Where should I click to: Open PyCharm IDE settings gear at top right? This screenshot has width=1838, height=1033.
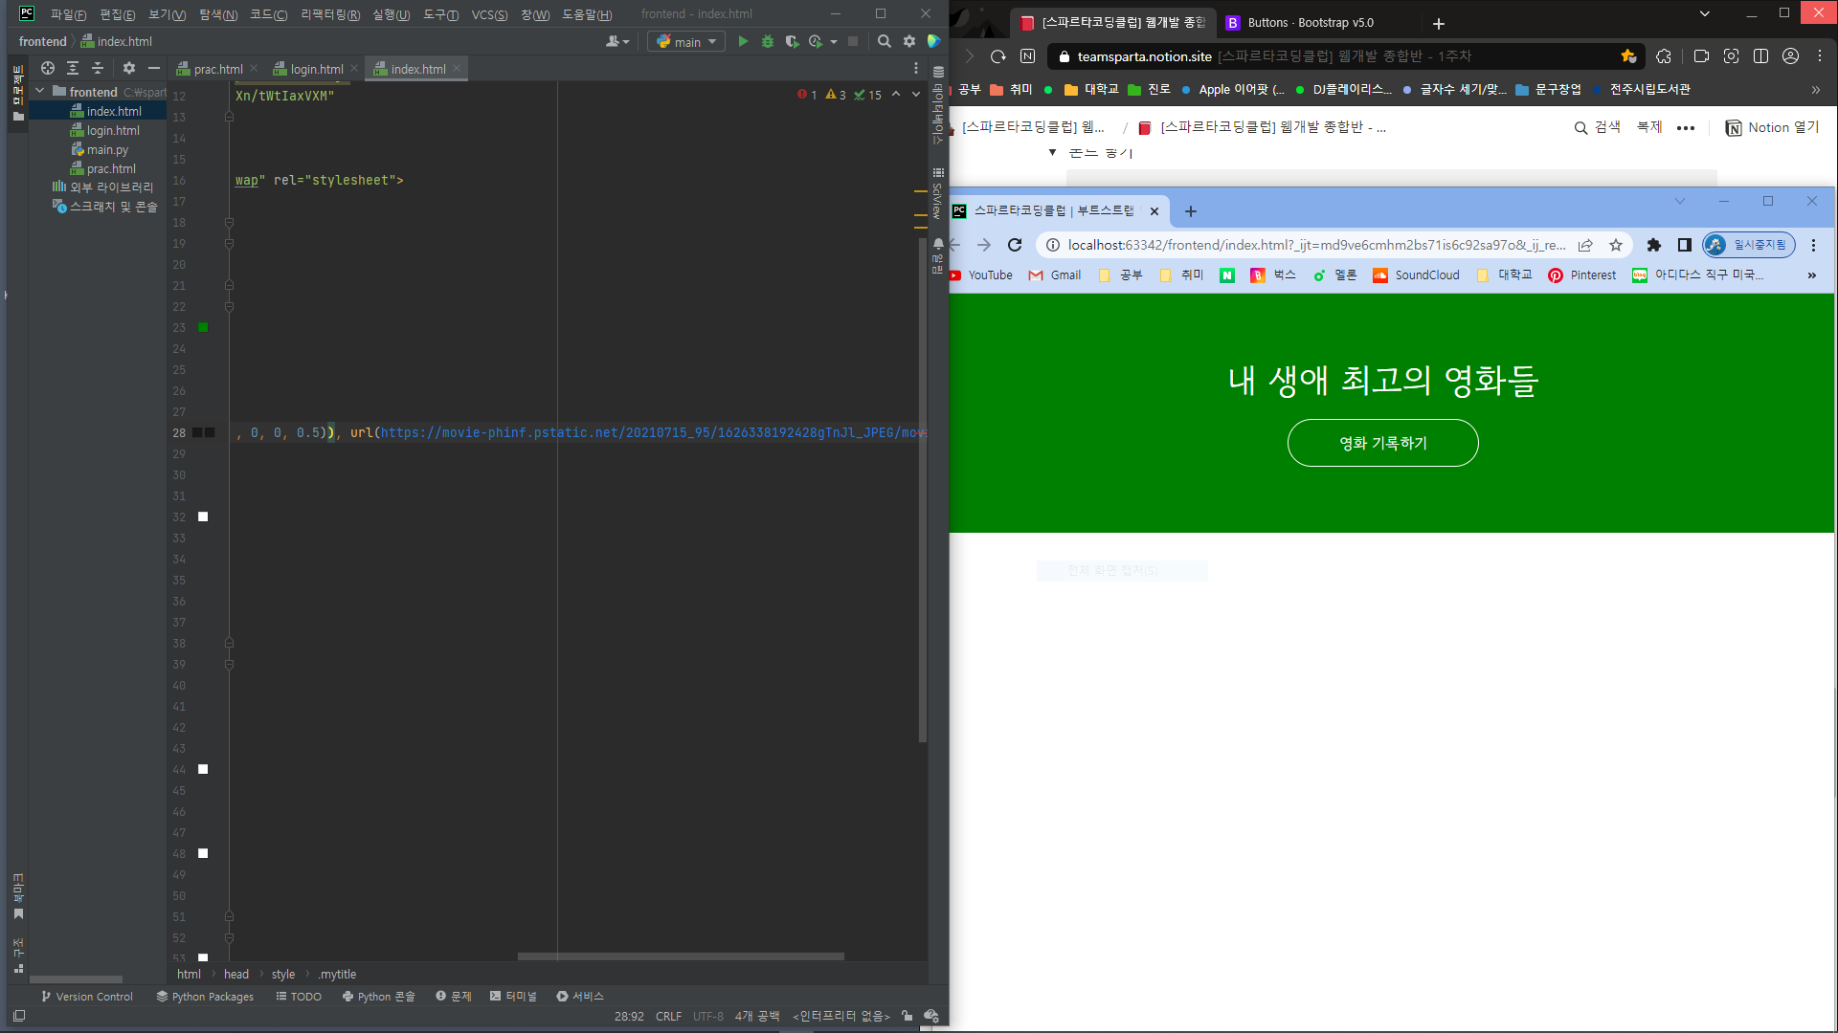[909, 41]
